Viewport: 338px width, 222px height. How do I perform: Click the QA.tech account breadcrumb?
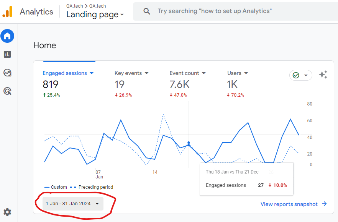76,6
